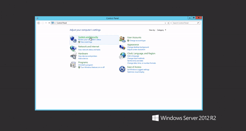Open System and Security

tap(88, 37)
